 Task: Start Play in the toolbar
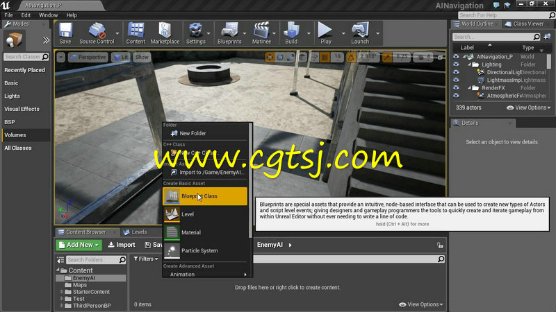coord(325,33)
